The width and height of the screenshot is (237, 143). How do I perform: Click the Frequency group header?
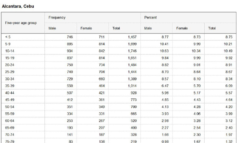tap(57, 17)
